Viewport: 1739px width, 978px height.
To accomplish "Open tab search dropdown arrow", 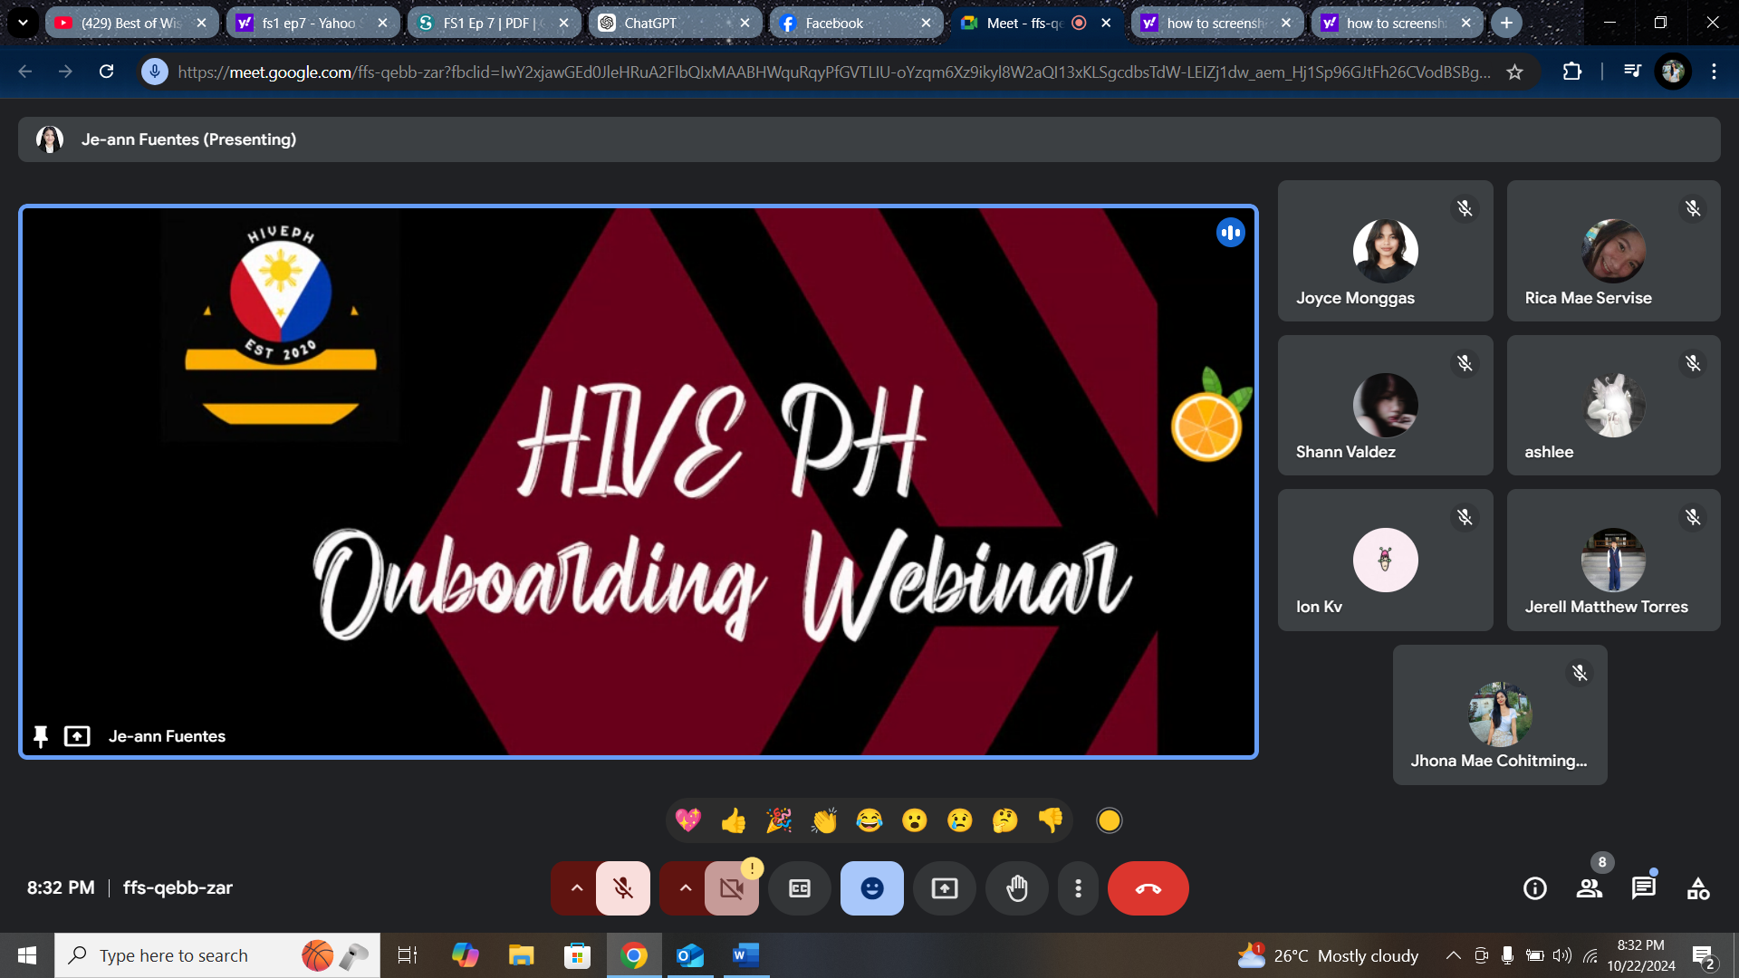I will coord(23,23).
